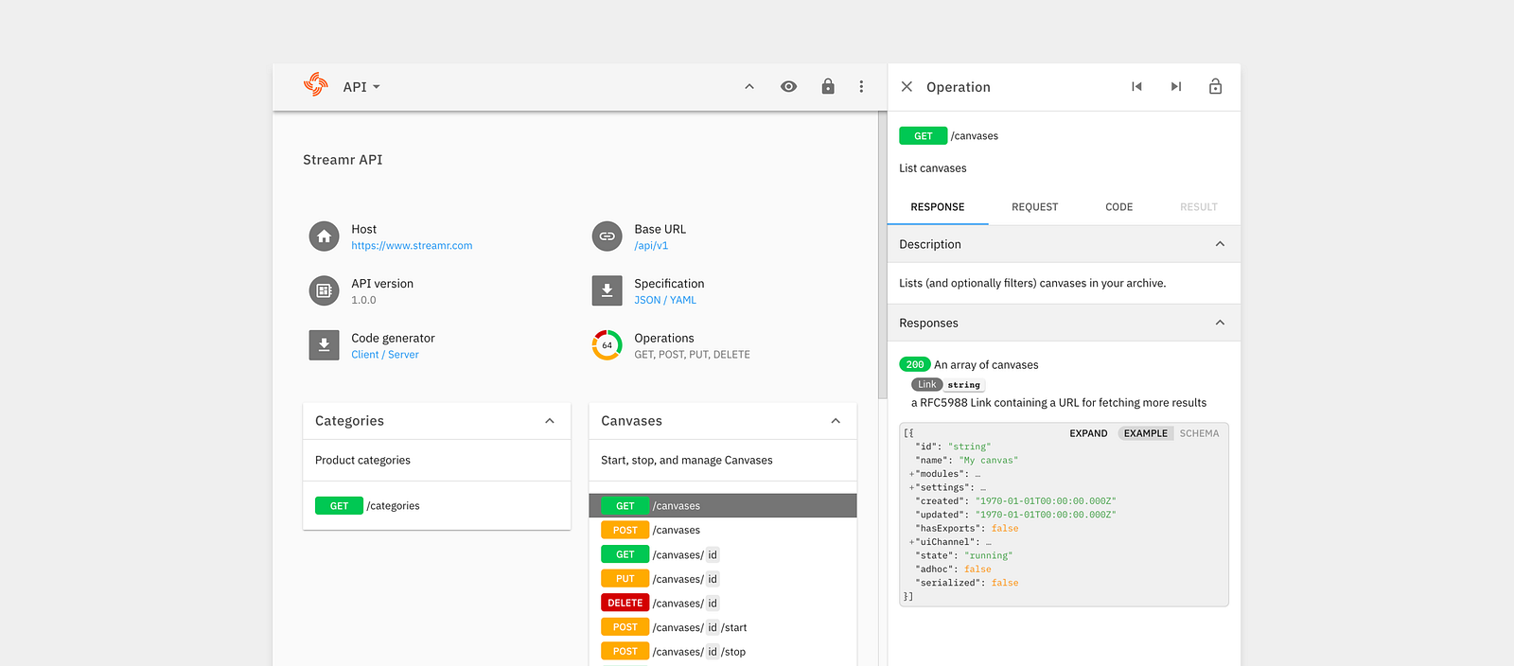Click the lock icon in the API header
This screenshot has height=666, width=1514.
828,87
